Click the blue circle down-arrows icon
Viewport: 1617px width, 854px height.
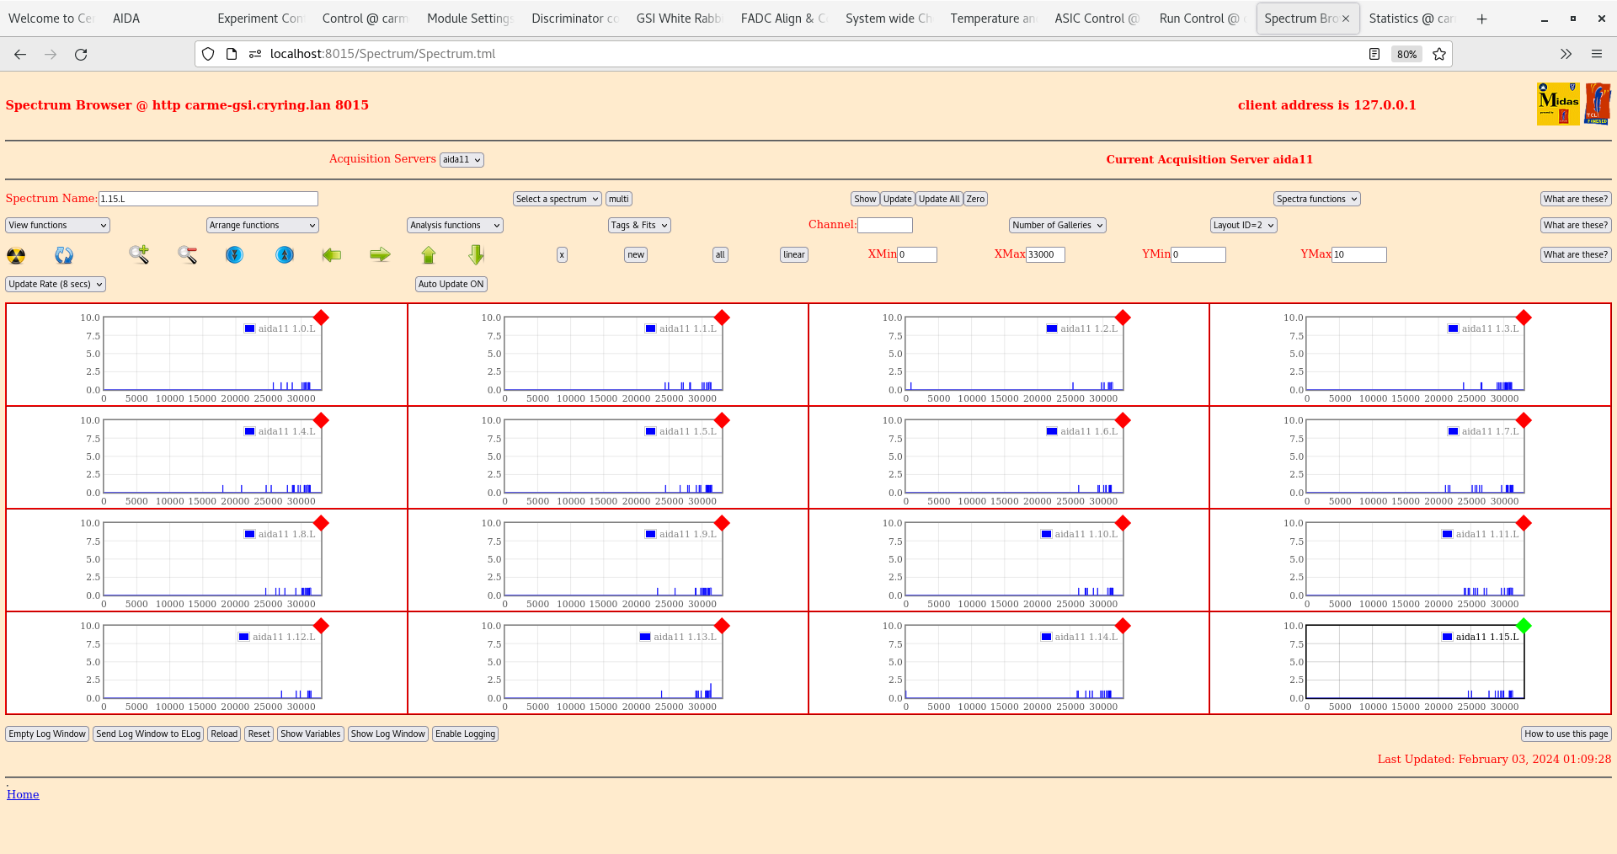[235, 254]
